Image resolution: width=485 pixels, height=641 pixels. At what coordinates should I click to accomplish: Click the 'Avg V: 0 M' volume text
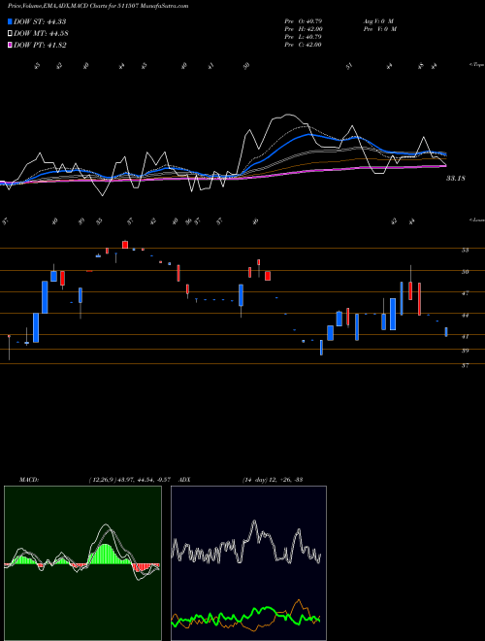click(377, 21)
